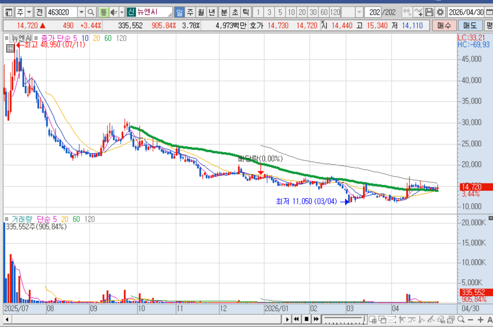The width and height of the screenshot is (493, 327).
Task: Toggle the green 통 integration button
Action: [x=104, y=12]
